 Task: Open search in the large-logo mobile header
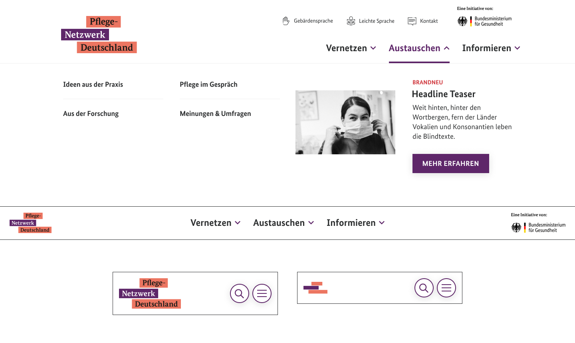(x=240, y=293)
